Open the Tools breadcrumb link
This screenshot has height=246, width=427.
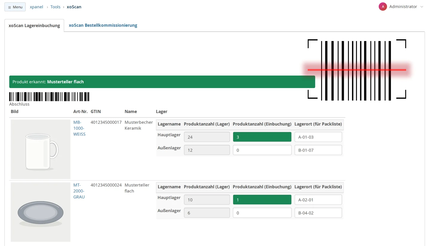click(55, 7)
